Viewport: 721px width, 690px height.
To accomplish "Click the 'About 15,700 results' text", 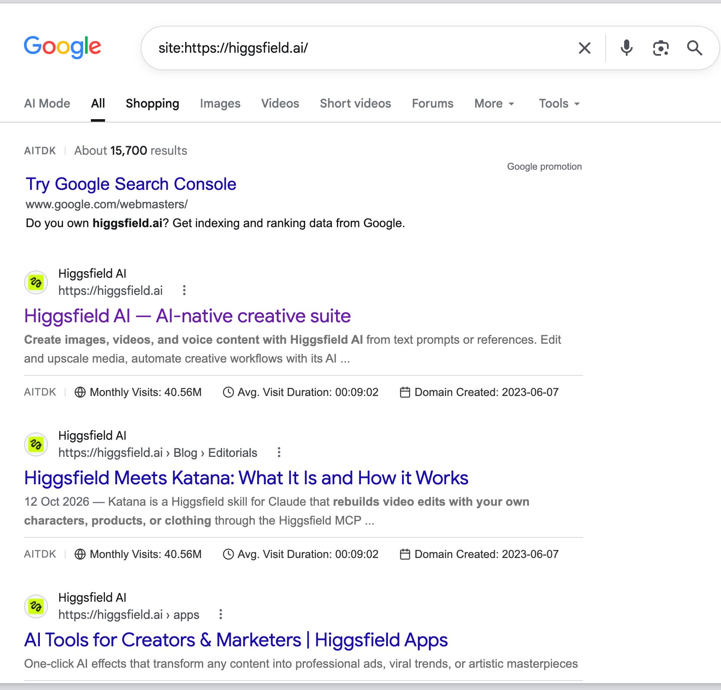I will click(131, 151).
